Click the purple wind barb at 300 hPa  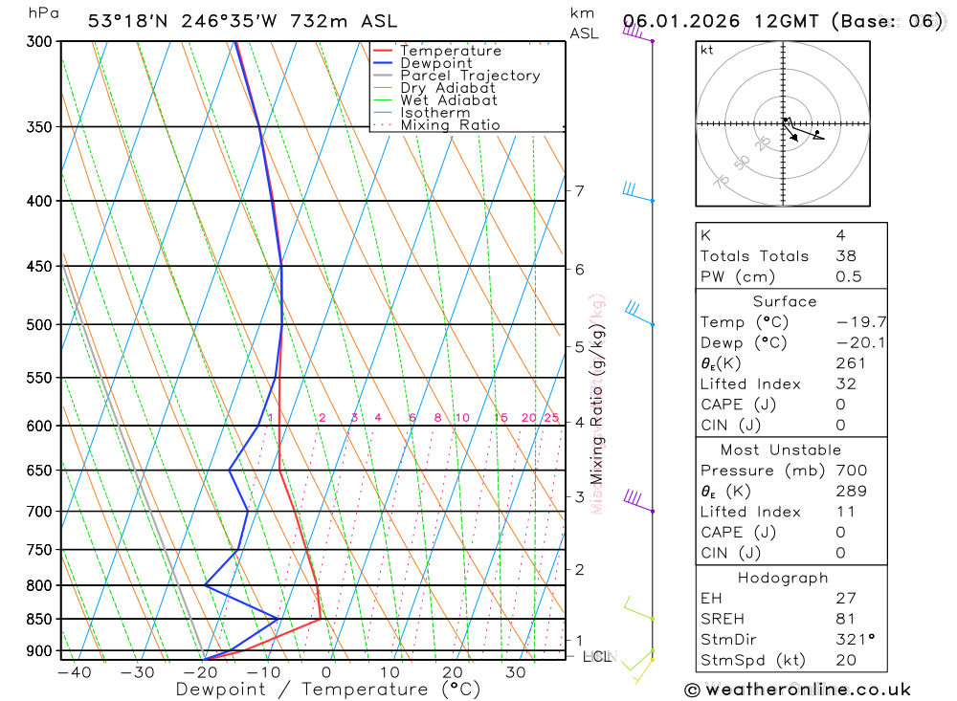(637, 33)
